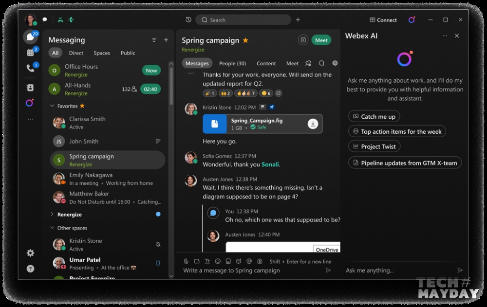Toggle the pin on Kristin Stone's message
487x307 pixels.
click(272, 107)
